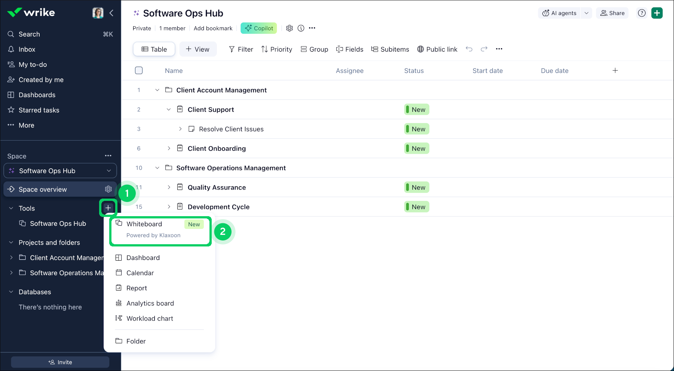Click the space settings gear icon in header

point(289,28)
